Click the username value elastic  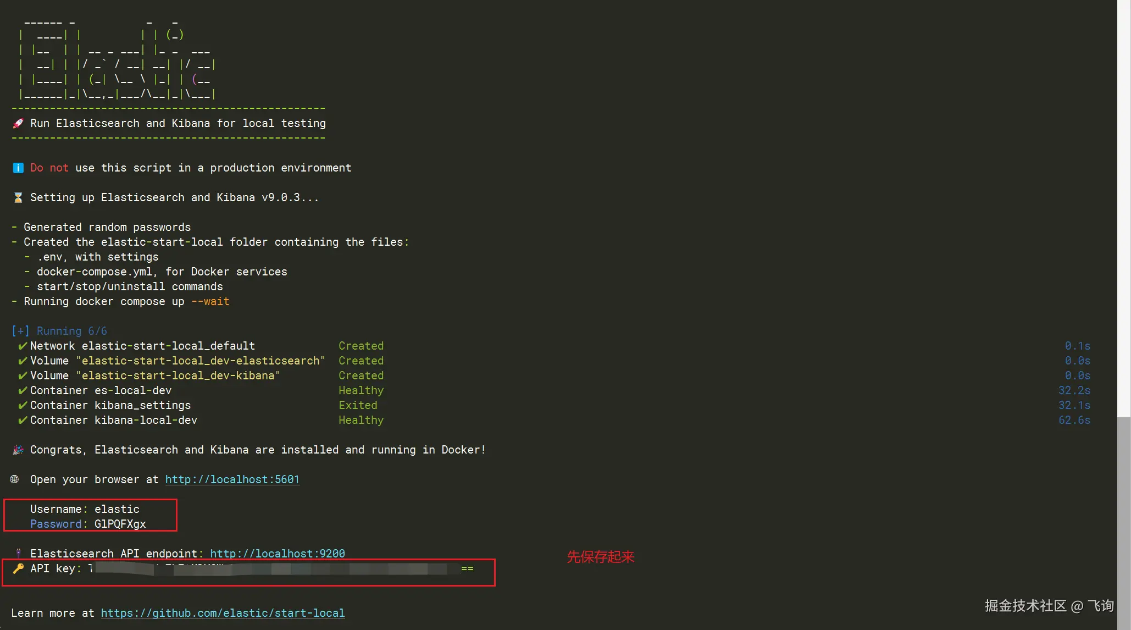click(x=117, y=509)
